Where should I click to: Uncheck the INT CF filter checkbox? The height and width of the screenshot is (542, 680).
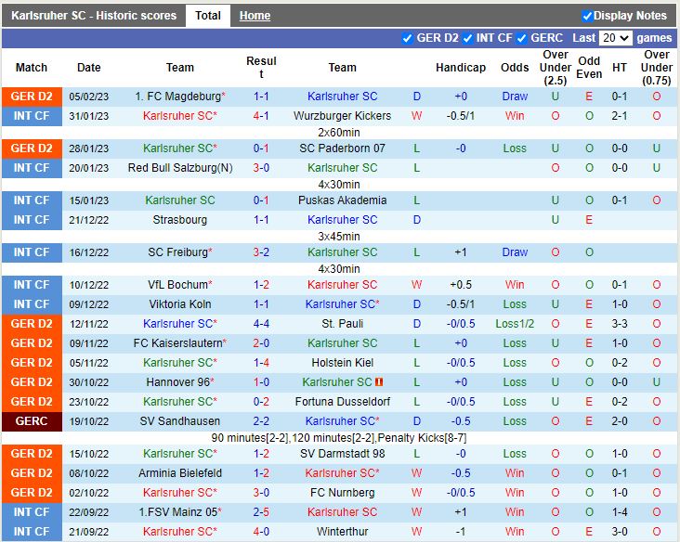click(467, 38)
